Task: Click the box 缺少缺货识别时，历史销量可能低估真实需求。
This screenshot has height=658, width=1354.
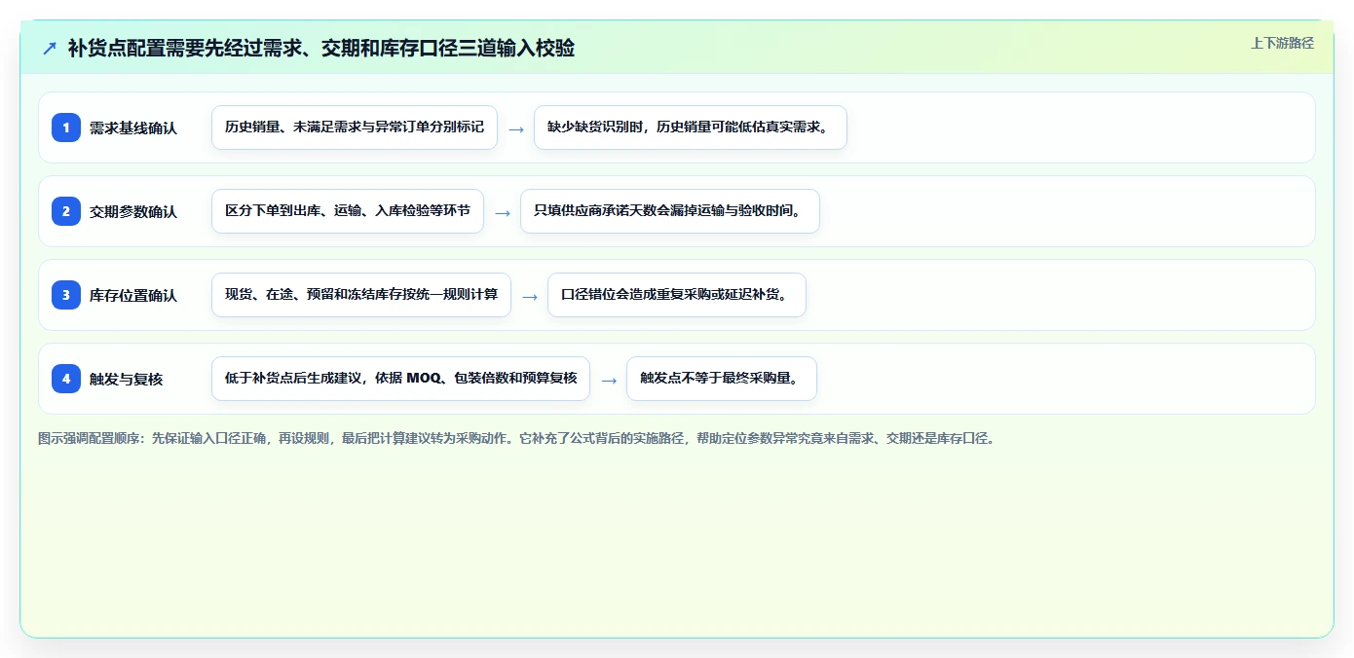Action: (x=691, y=128)
